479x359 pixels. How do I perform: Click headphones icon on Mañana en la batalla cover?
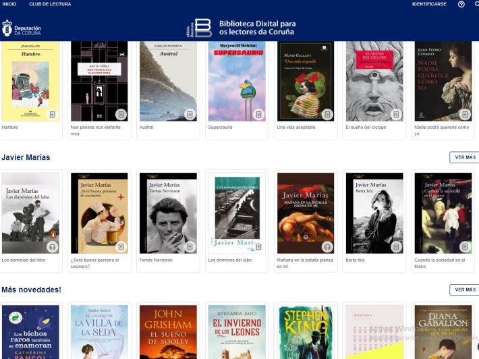[327, 247]
